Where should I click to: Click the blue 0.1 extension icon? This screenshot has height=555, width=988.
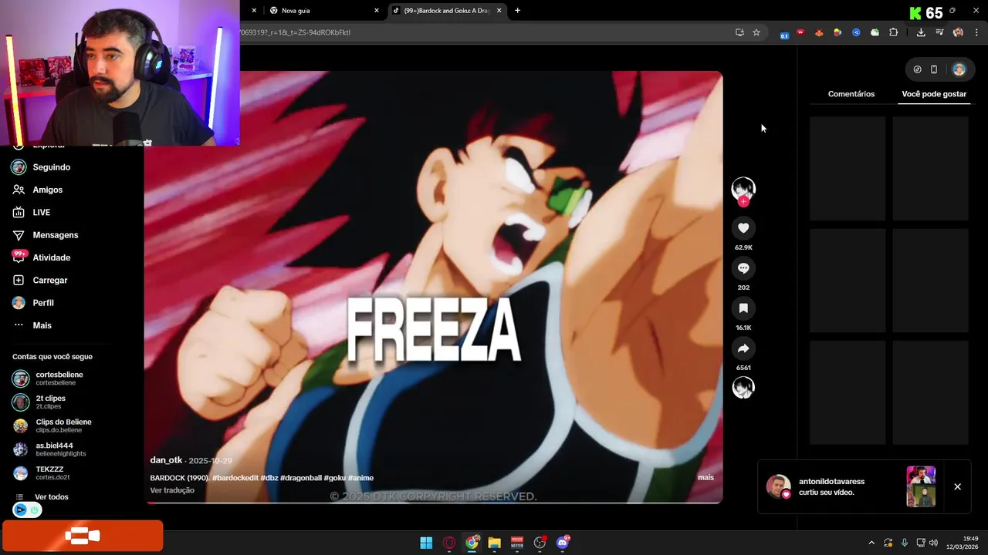pos(784,35)
